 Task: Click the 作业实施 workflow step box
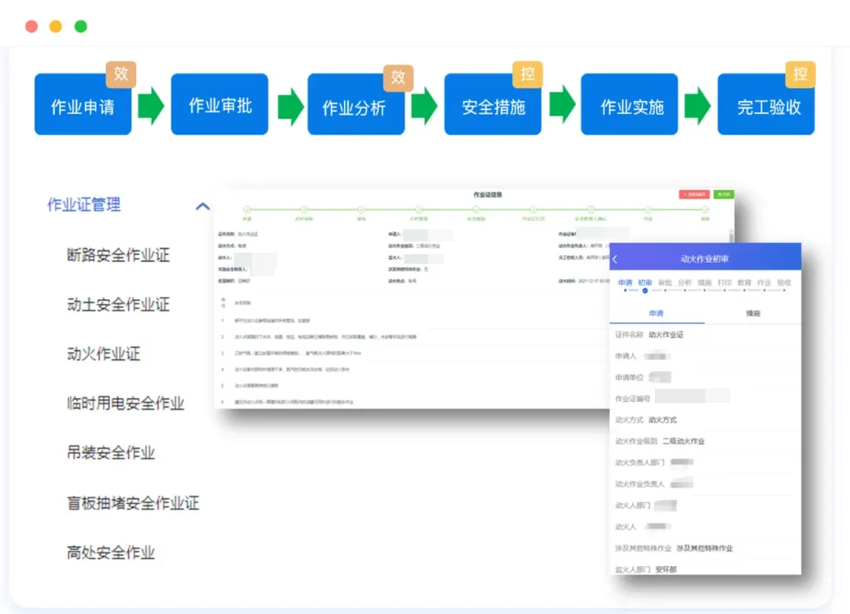630,104
